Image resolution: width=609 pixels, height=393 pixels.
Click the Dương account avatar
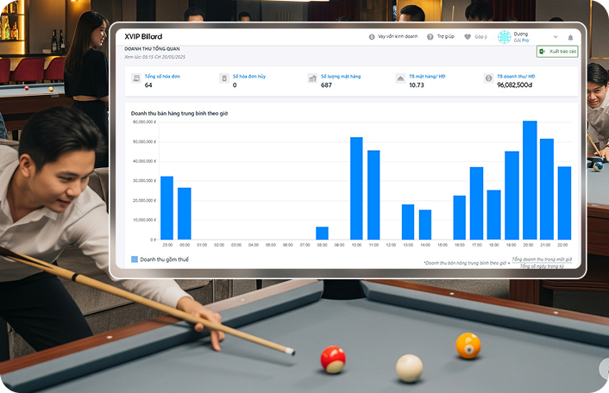(x=505, y=37)
